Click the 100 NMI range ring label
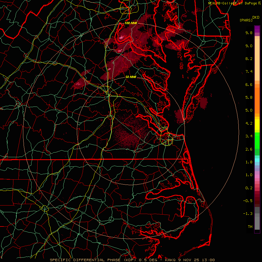The width and height of the screenshot is (262, 262). [x=131, y=23]
